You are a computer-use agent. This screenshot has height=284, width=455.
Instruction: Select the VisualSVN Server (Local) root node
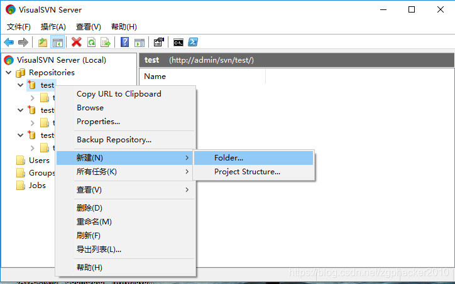[x=61, y=60]
